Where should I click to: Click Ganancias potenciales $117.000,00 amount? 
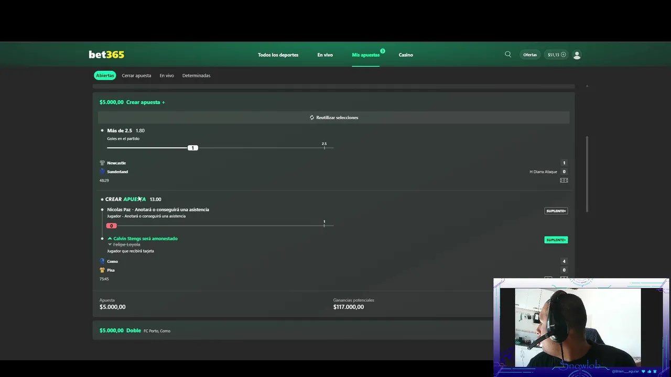(349, 307)
